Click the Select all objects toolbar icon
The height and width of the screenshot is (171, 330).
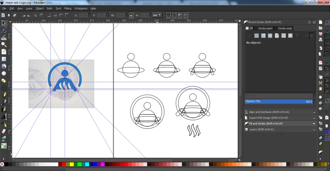pos(3,15)
